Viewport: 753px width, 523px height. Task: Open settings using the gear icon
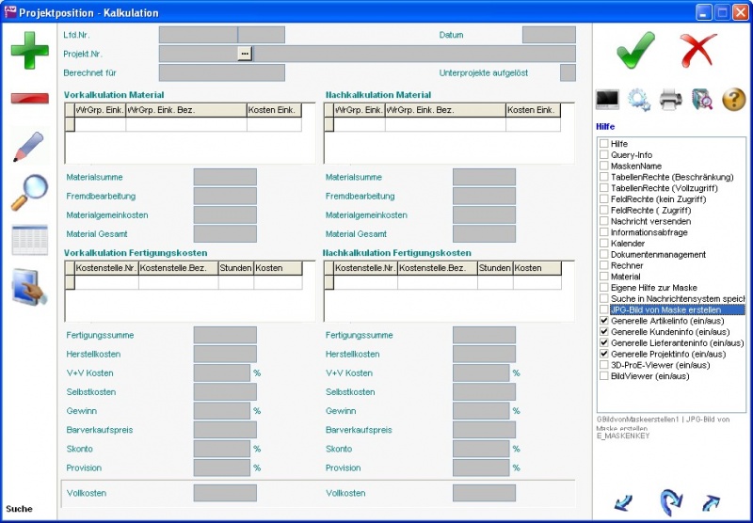[638, 99]
